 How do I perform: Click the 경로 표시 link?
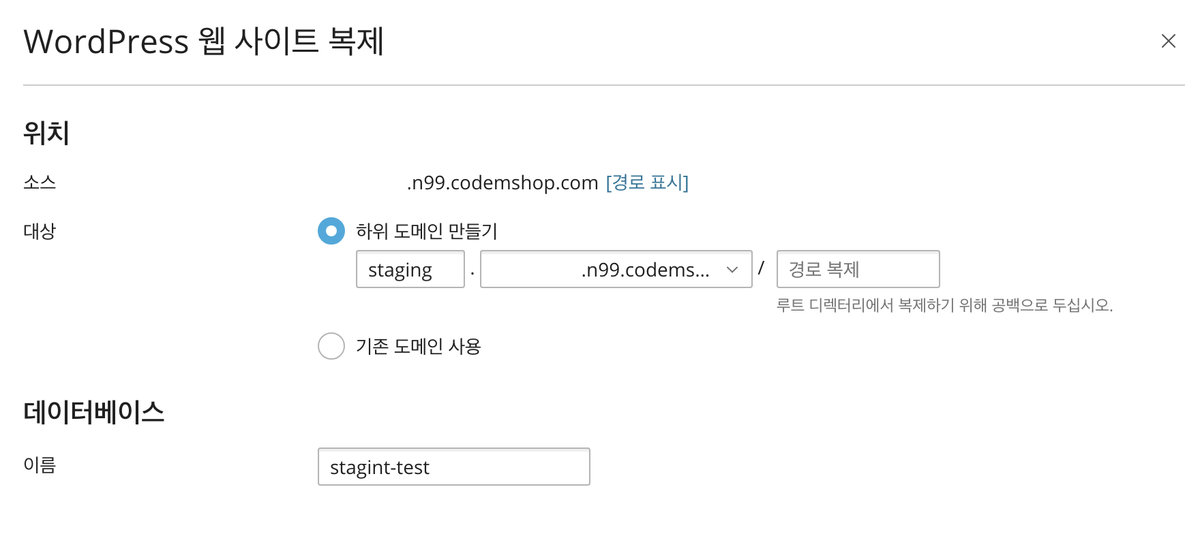tap(646, 183)
